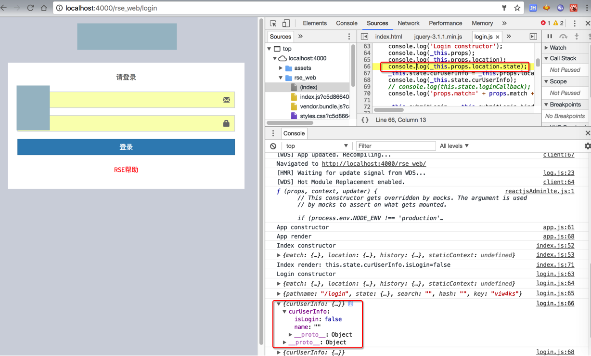This screenshot has width=591, height=356.
Task: Toggle the debugger sidebar pane icon
Action: pos(533,37)
